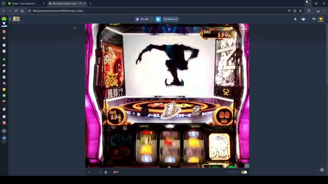This screenshot has height=184, width=328.
Task: Click the heart speech bubble sidebar icon
Action: coord(4,51)
